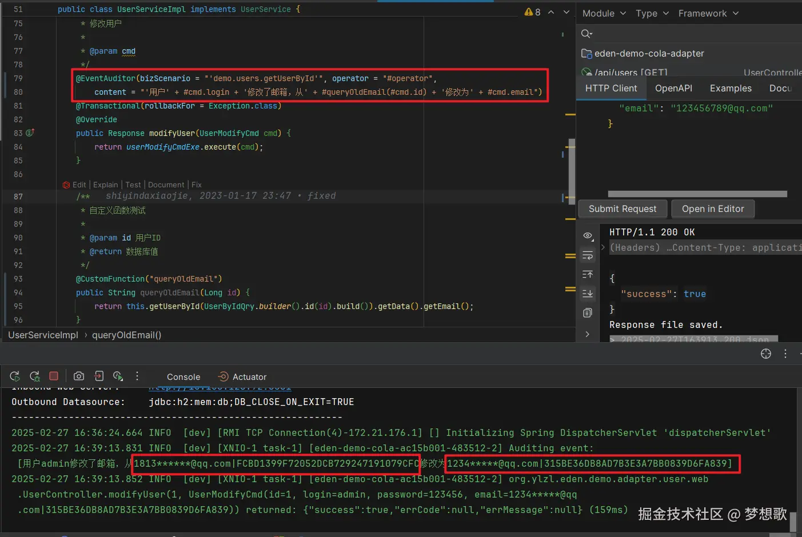Click the crosshair locate icon in endpoints panel
Image resolution: width=802 pixels, height=537 pixels.
click(x=766, y=354)
